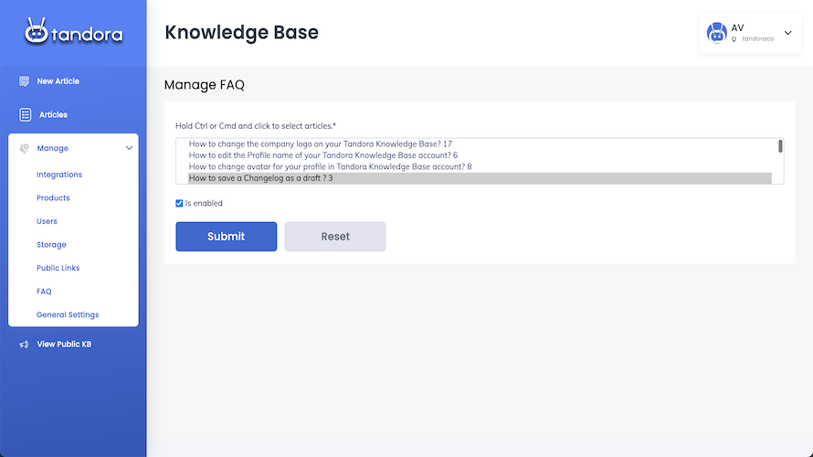Click the New Article icon
Screen dimensions: 813x457
(x=24, y=81)
